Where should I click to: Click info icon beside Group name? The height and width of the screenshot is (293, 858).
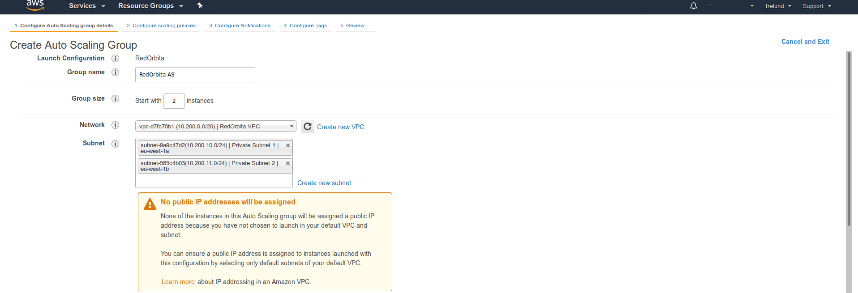115,72
